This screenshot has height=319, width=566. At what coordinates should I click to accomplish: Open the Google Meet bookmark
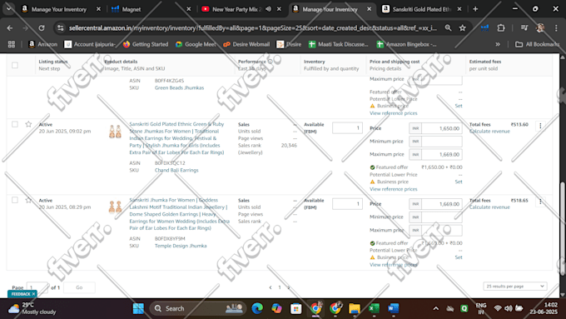(x=196, y=44)
